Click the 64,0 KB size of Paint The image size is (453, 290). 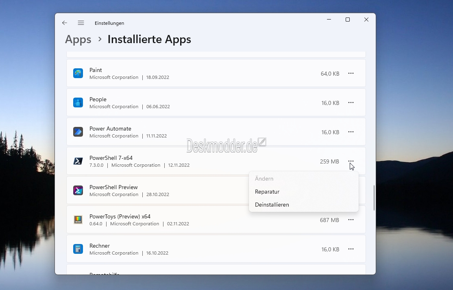(330, 74)
